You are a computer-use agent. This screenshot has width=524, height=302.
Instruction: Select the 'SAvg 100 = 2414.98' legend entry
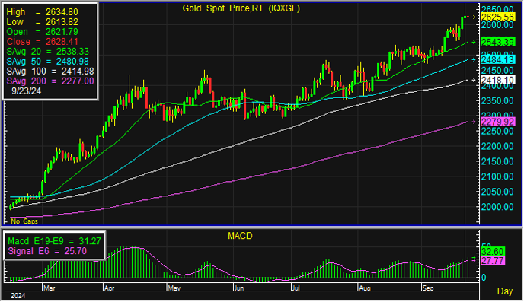50,72
